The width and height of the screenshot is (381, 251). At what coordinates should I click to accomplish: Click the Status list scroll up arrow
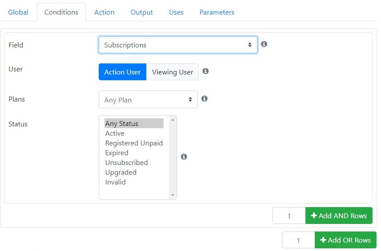click(x=173, y=120)
